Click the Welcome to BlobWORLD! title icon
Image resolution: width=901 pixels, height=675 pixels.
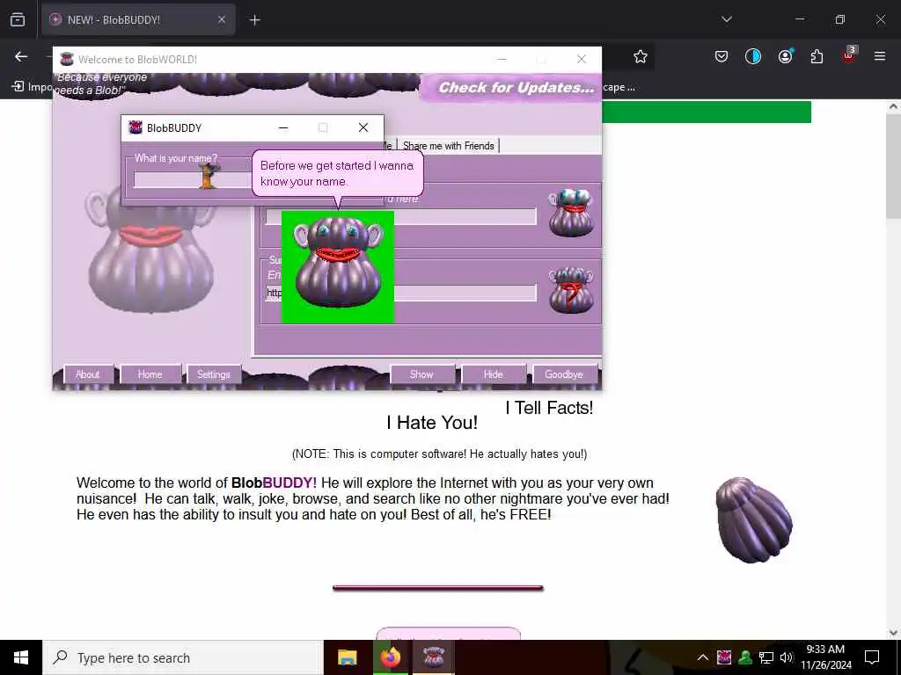pyautogui.click(x=67, y=59)
